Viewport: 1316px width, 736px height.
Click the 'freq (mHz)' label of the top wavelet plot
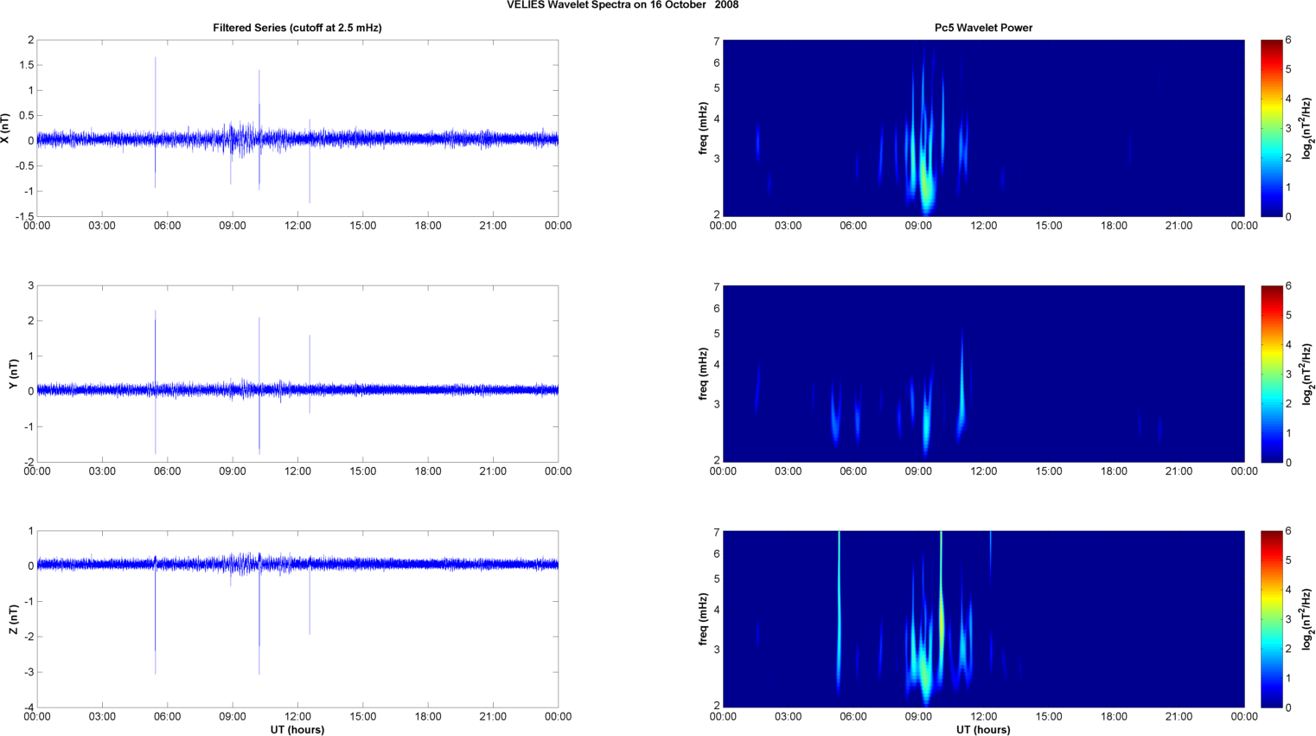point(704,128)
